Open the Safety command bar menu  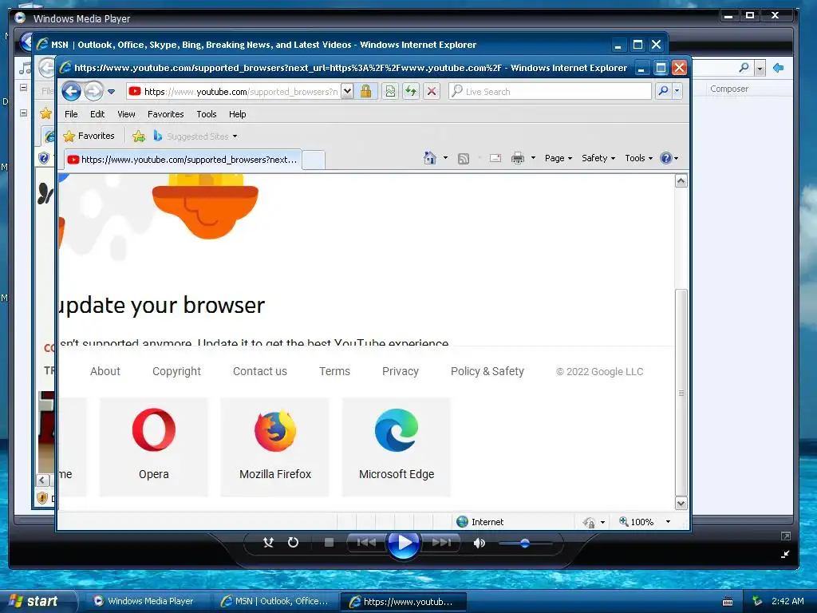tap(598, 158)
